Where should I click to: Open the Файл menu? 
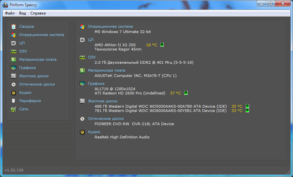pos(10,13)
